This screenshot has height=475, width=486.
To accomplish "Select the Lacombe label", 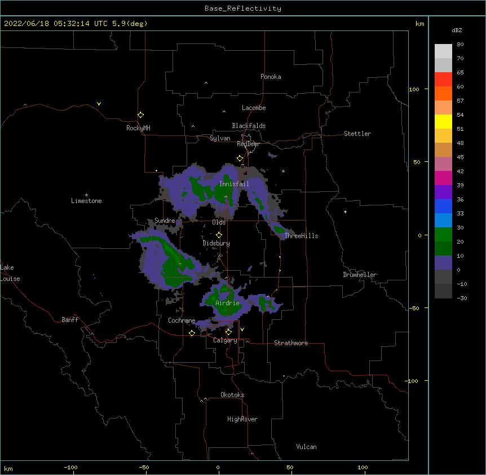I will click(254, 108).
